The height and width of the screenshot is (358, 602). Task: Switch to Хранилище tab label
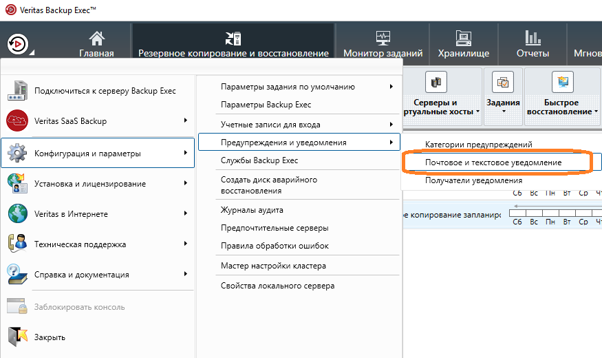pyautogui.click(x=464, y=53)
